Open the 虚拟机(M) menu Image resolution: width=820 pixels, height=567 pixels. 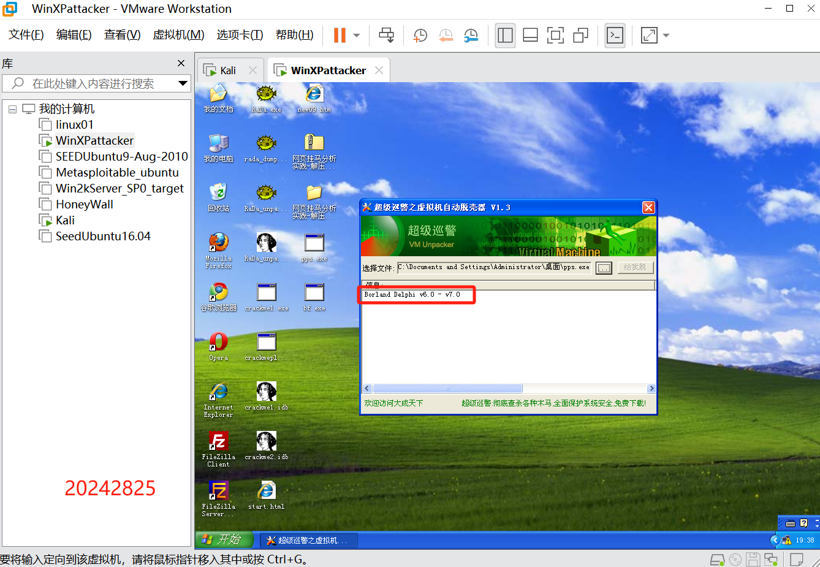point(178,35)
